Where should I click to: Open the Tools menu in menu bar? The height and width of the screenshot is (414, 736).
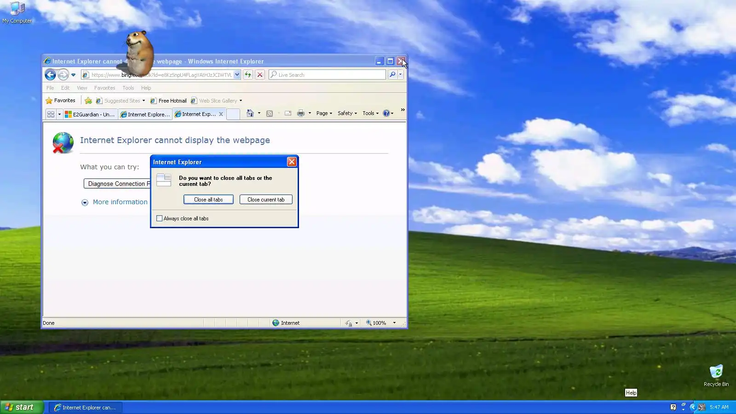pos(128,88)
